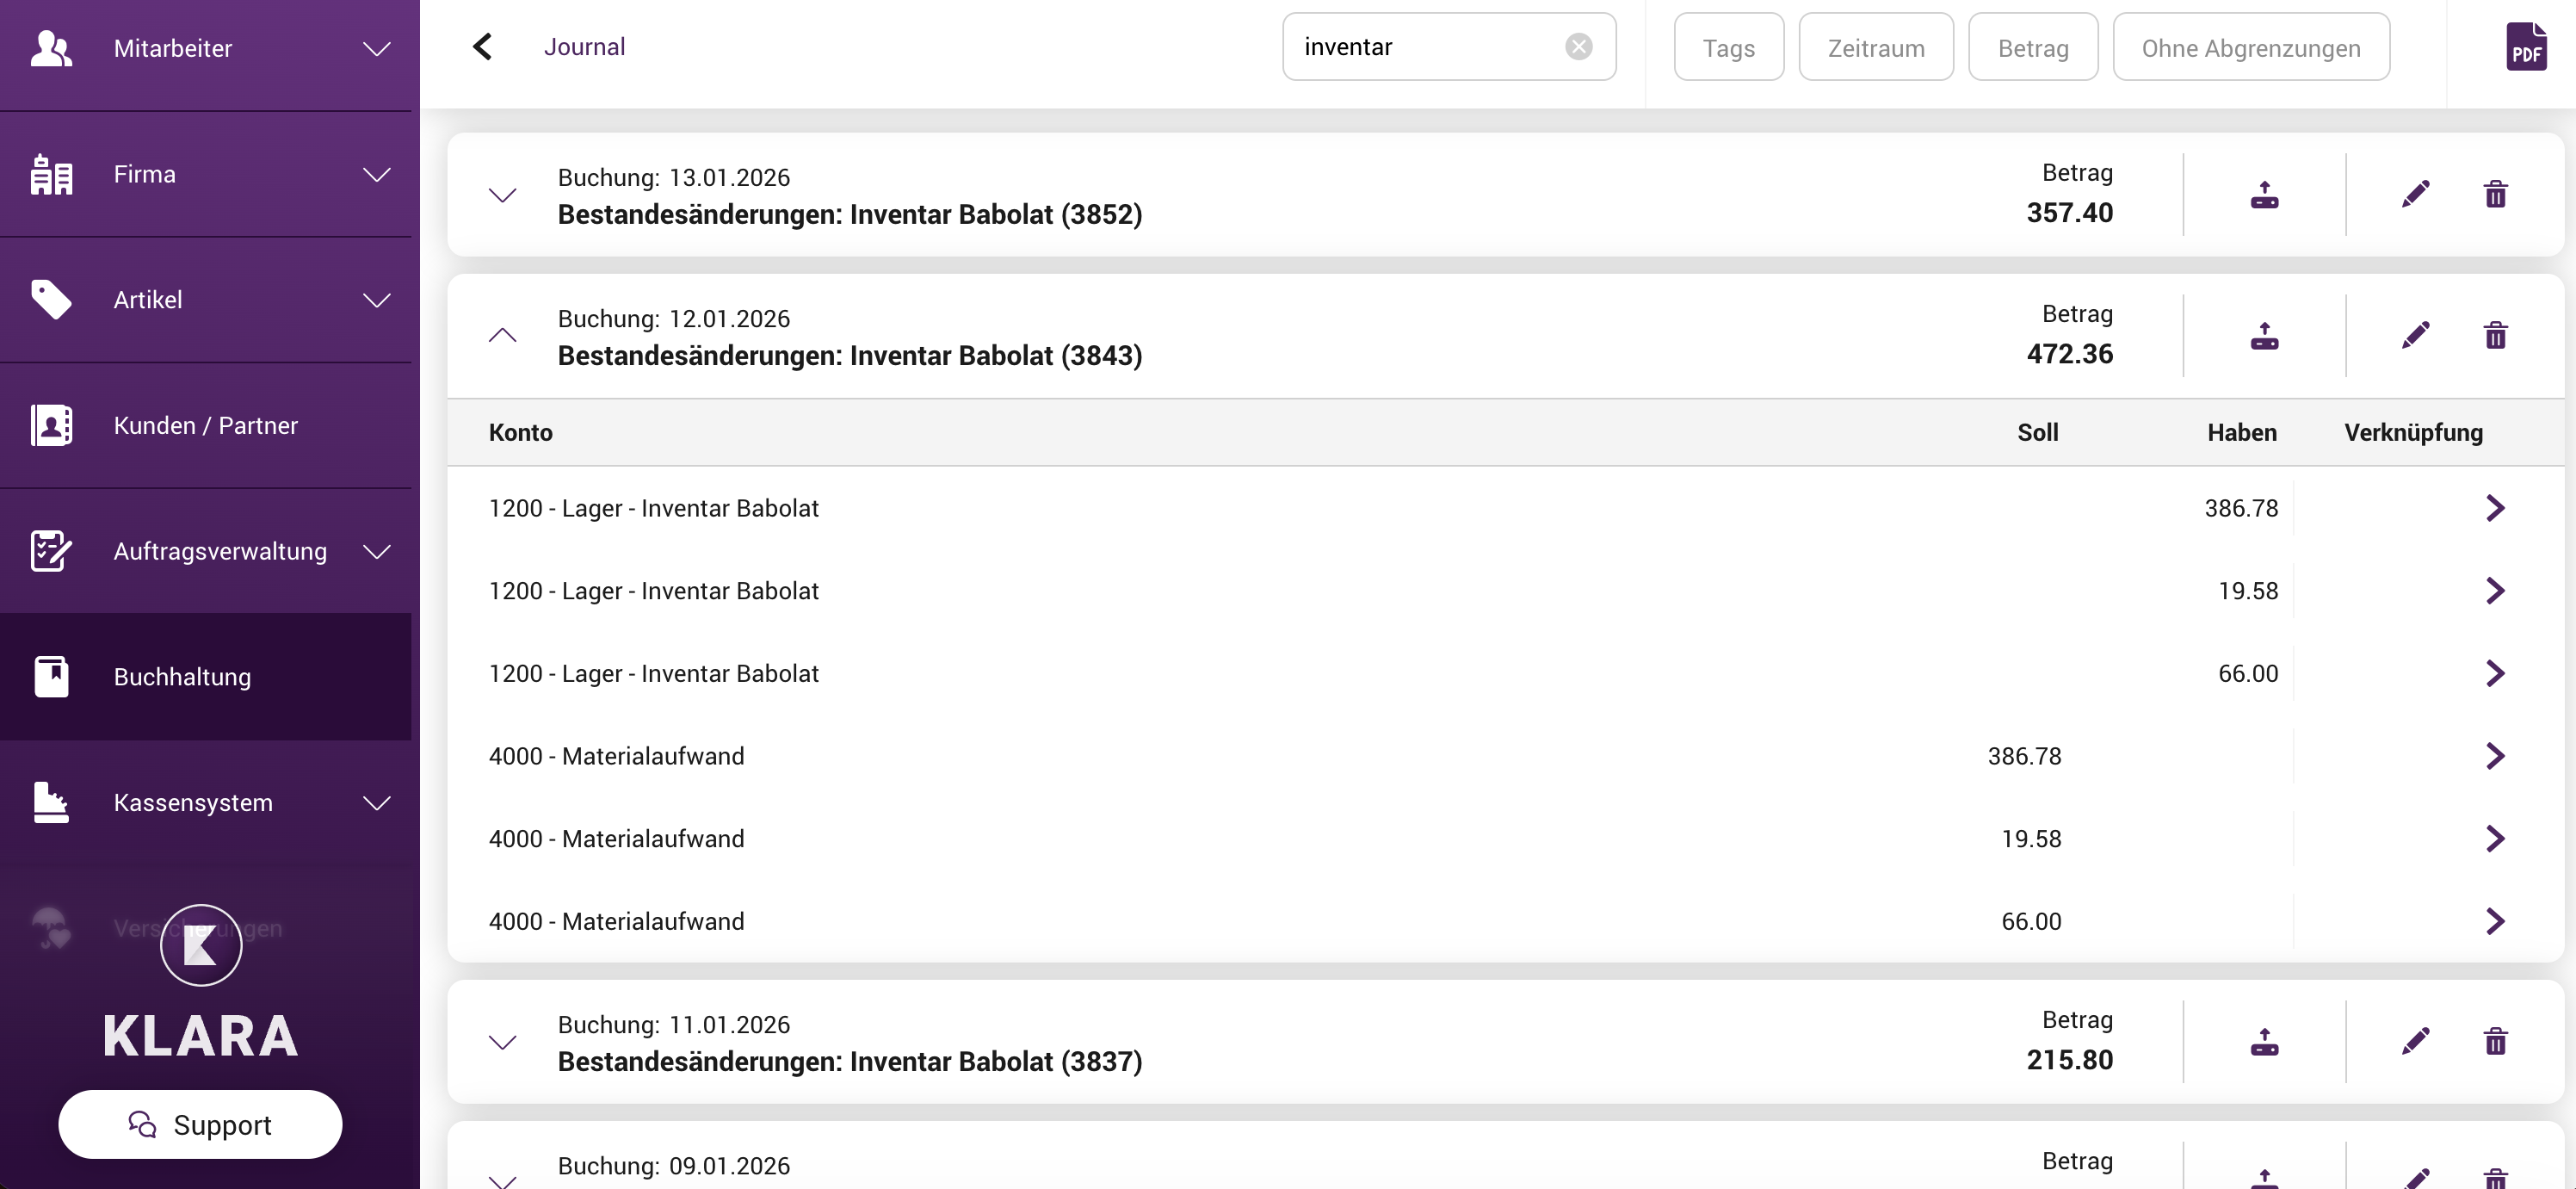The height and width of the screenshot is (1189, 2576).
Task: Expand the Mitarbeiter menu chevron
Action: pyautogui.click(x=376, y=49)
